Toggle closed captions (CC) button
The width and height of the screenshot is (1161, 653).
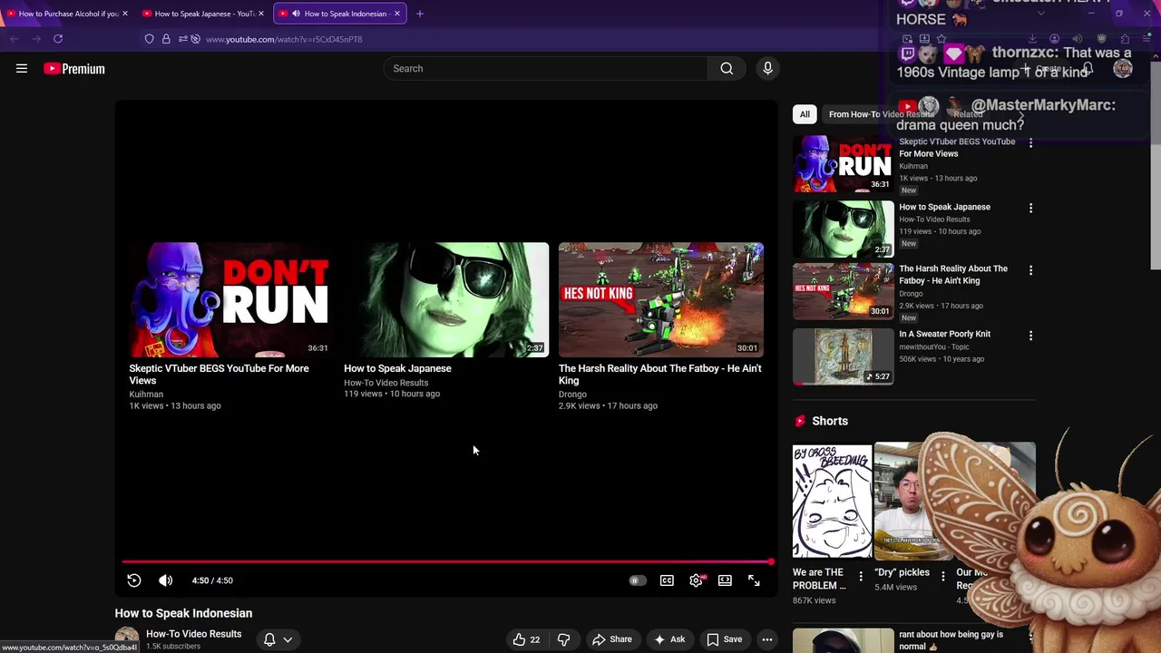(667, 580)
